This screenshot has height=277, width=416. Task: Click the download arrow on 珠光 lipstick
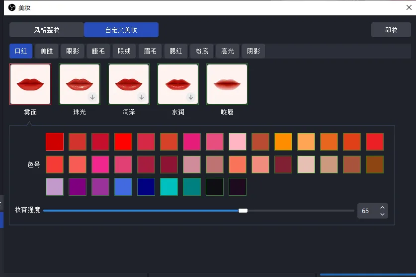pyautogui.click(x=92, y=97)
